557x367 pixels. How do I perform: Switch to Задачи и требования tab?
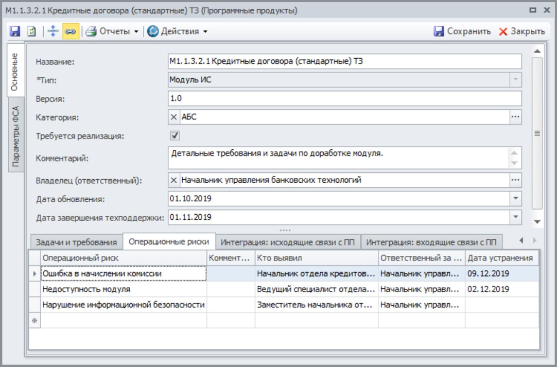pos(76,242)
